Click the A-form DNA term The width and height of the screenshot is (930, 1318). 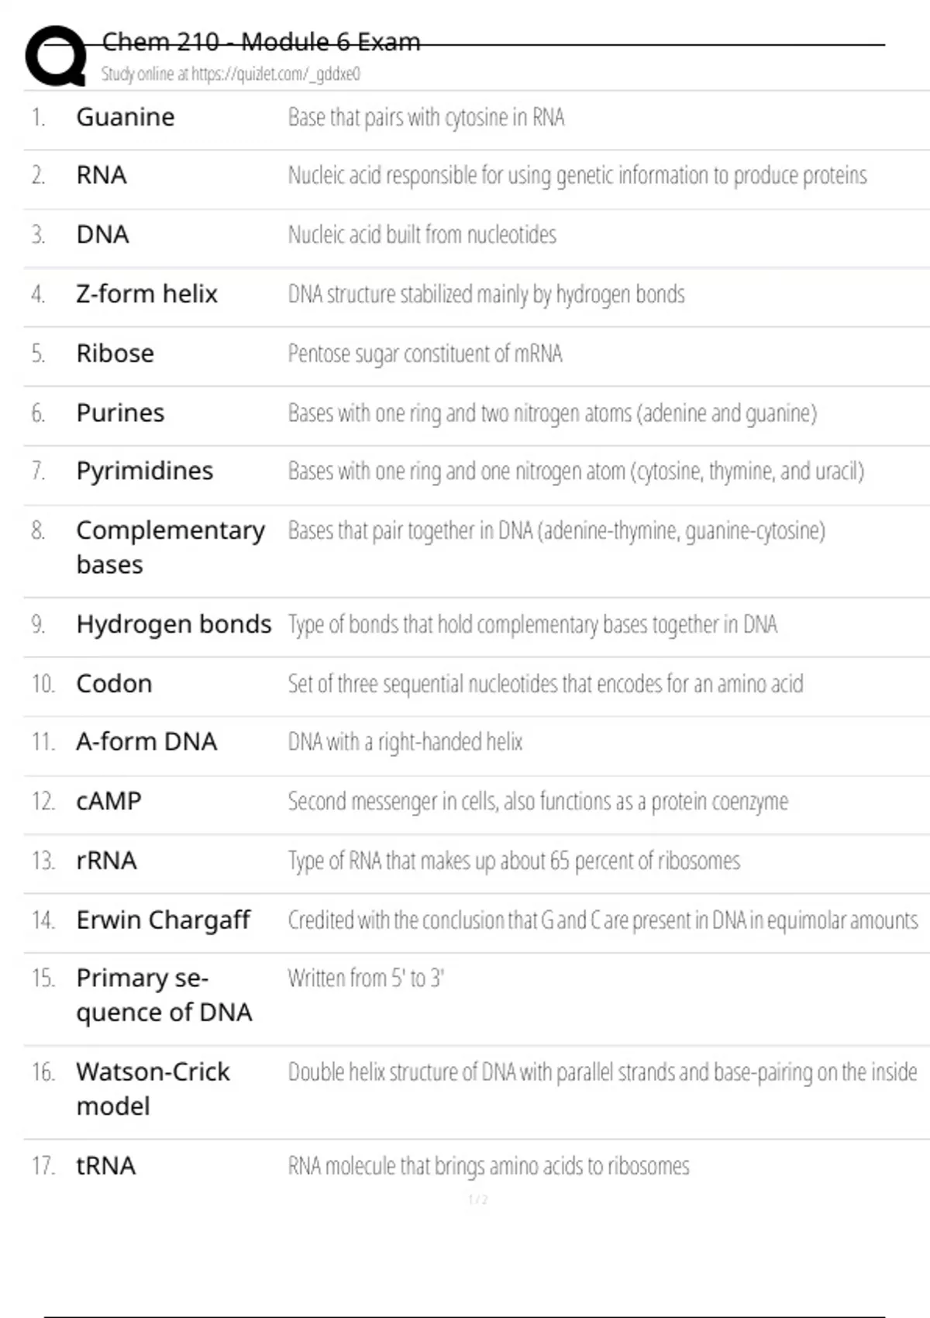point(146,741)
